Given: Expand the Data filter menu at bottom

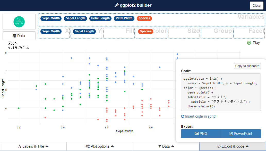Looking at the screenshot, I should 166,146.
